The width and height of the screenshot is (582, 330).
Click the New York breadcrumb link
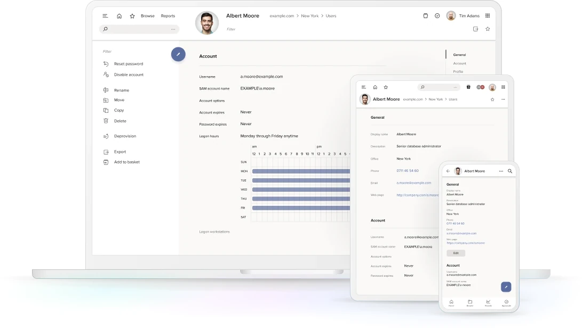pyautogui.click(x=309, y=16)
